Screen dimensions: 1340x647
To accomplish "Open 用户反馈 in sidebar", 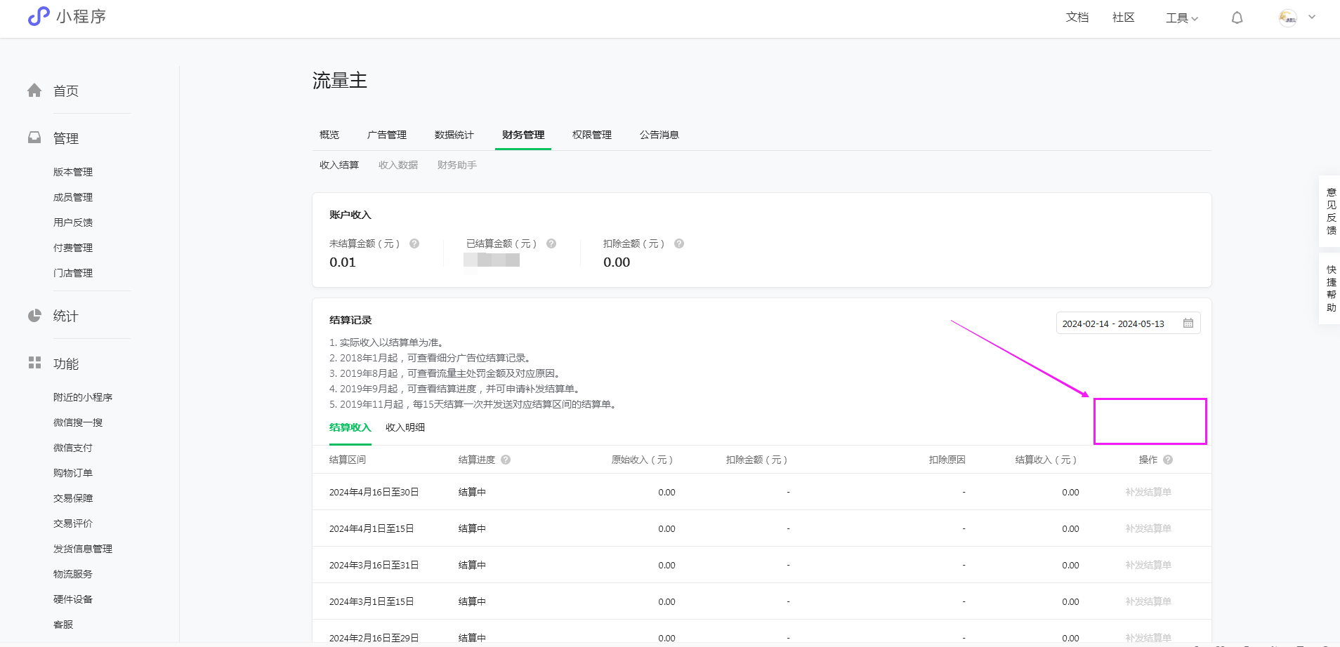I will click(x=73, y=222).
